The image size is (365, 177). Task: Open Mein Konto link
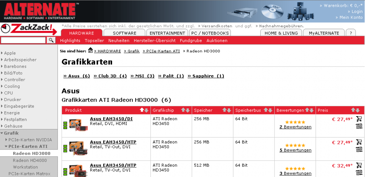click(x=349, y=17)
